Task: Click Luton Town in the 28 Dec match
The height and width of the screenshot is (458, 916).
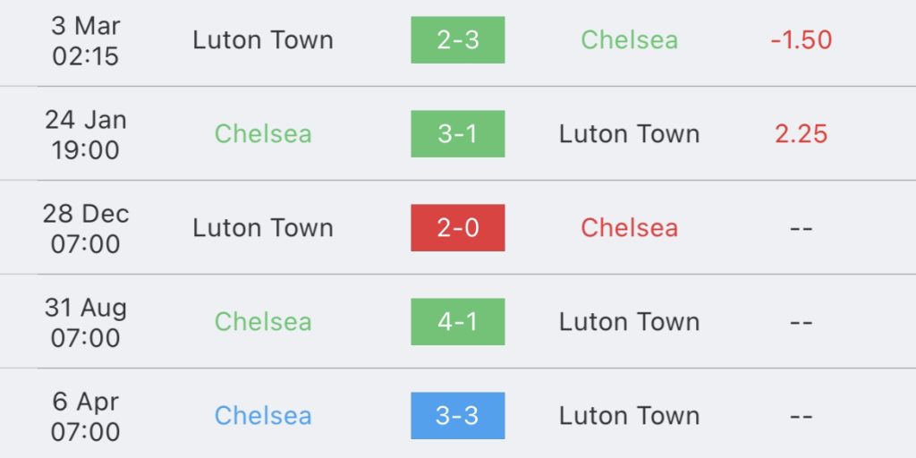Action: (x=263, y=227)
